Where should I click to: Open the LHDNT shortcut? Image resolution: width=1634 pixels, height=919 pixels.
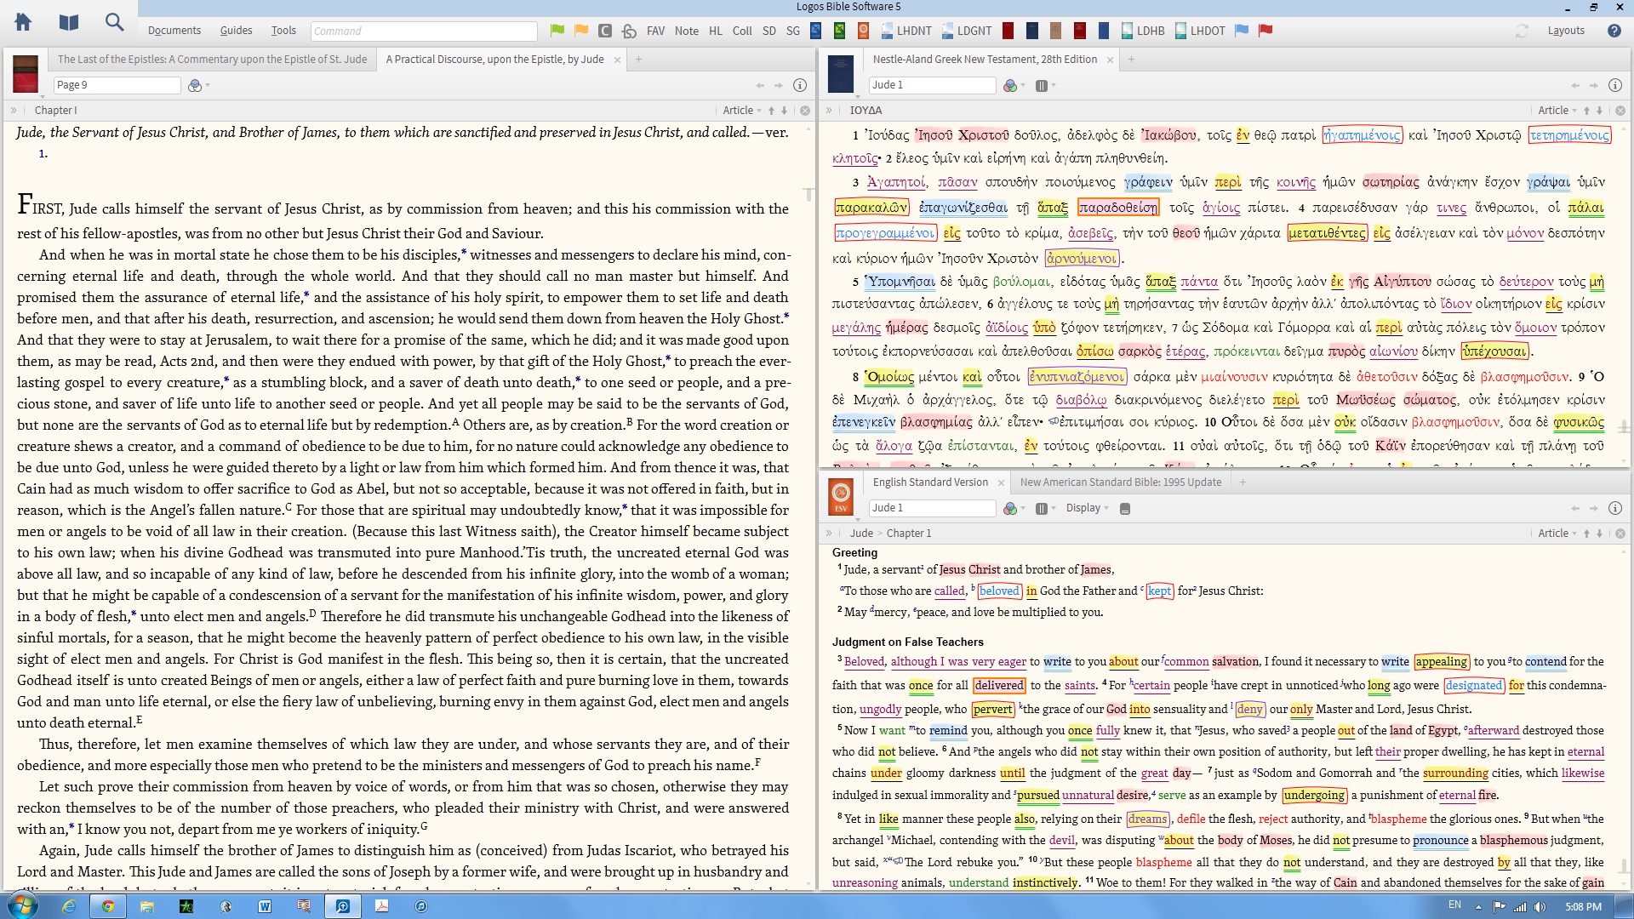tap(906, 31)
